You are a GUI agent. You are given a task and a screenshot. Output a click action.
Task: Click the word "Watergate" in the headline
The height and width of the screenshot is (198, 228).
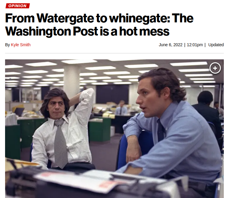[x=65, y=18]
